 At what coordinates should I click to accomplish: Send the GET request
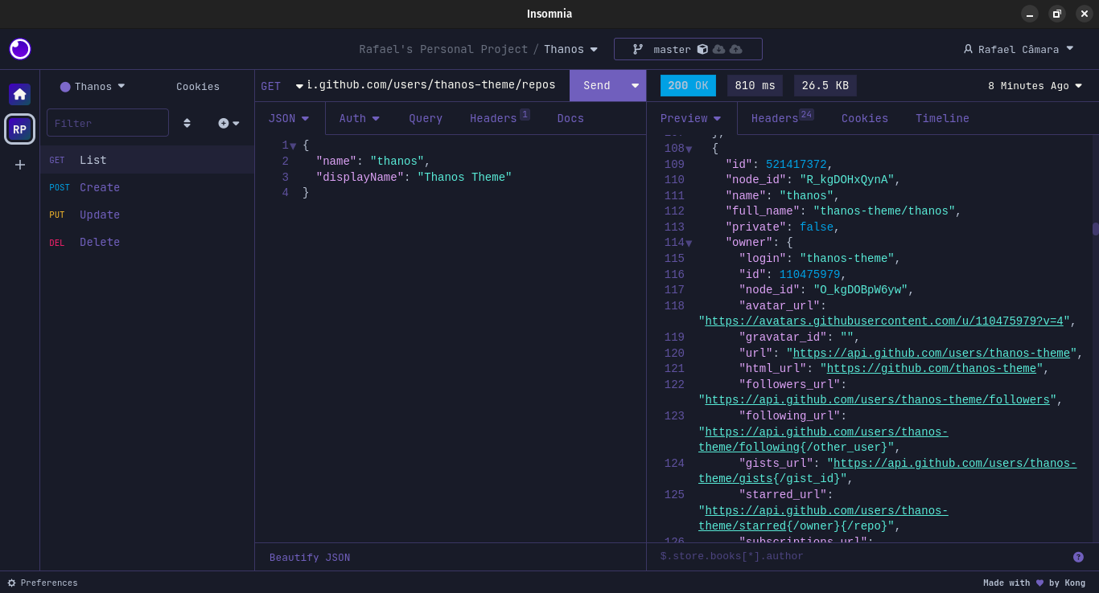(597, 86)
